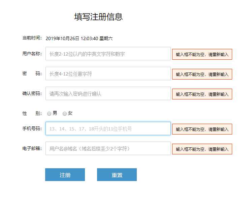The width and height of the screenshot is (250, 206).
Task: Click the error message beside the 电子邮箱 field
Action: 202,149
